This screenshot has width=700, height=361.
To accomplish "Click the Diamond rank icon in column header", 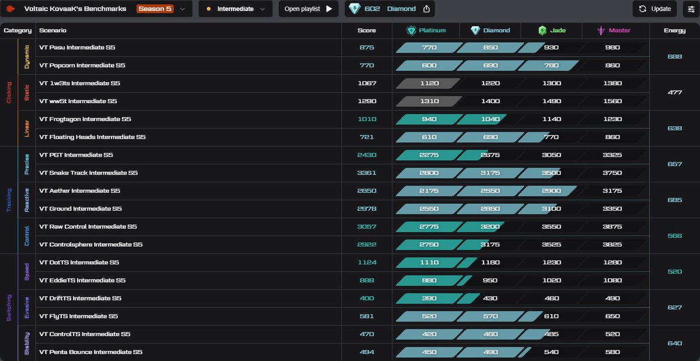I will (x=475, y=30).
